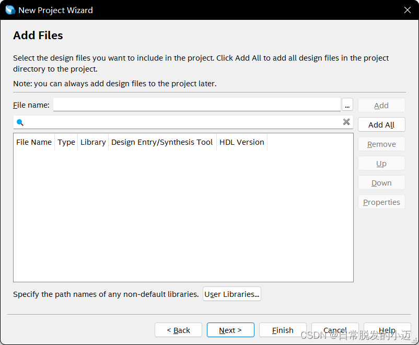This screenshot has height=345, width=419.
Task: Sort by HDL Version column header
Action: click(x=241, y=142)
